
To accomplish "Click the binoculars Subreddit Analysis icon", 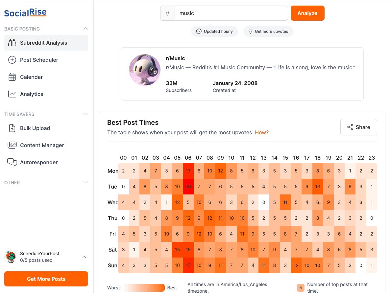I will (12, 43).
